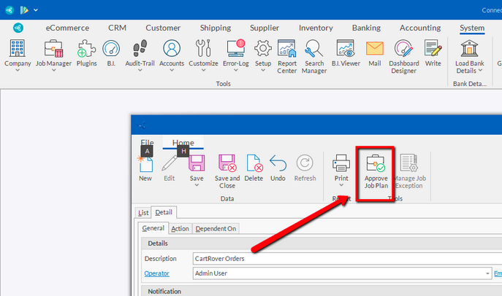Launch B.I. Viewer
The image size is (502, 296).
[346, 53]
